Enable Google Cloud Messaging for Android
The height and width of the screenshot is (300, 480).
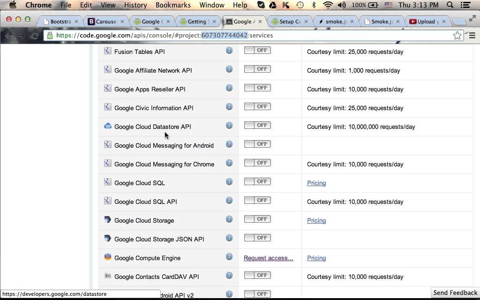(x=257, y=144)
